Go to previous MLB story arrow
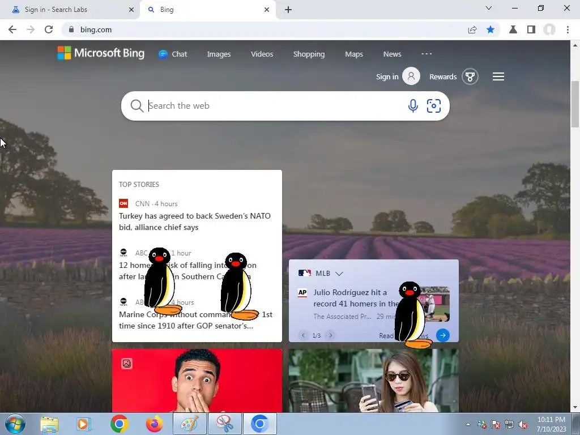 (303, 335)
